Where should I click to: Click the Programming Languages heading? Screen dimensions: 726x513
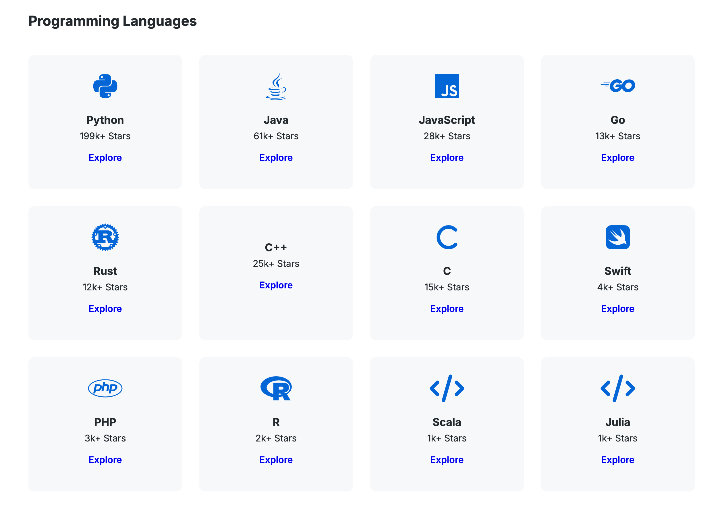click(113, 21)
